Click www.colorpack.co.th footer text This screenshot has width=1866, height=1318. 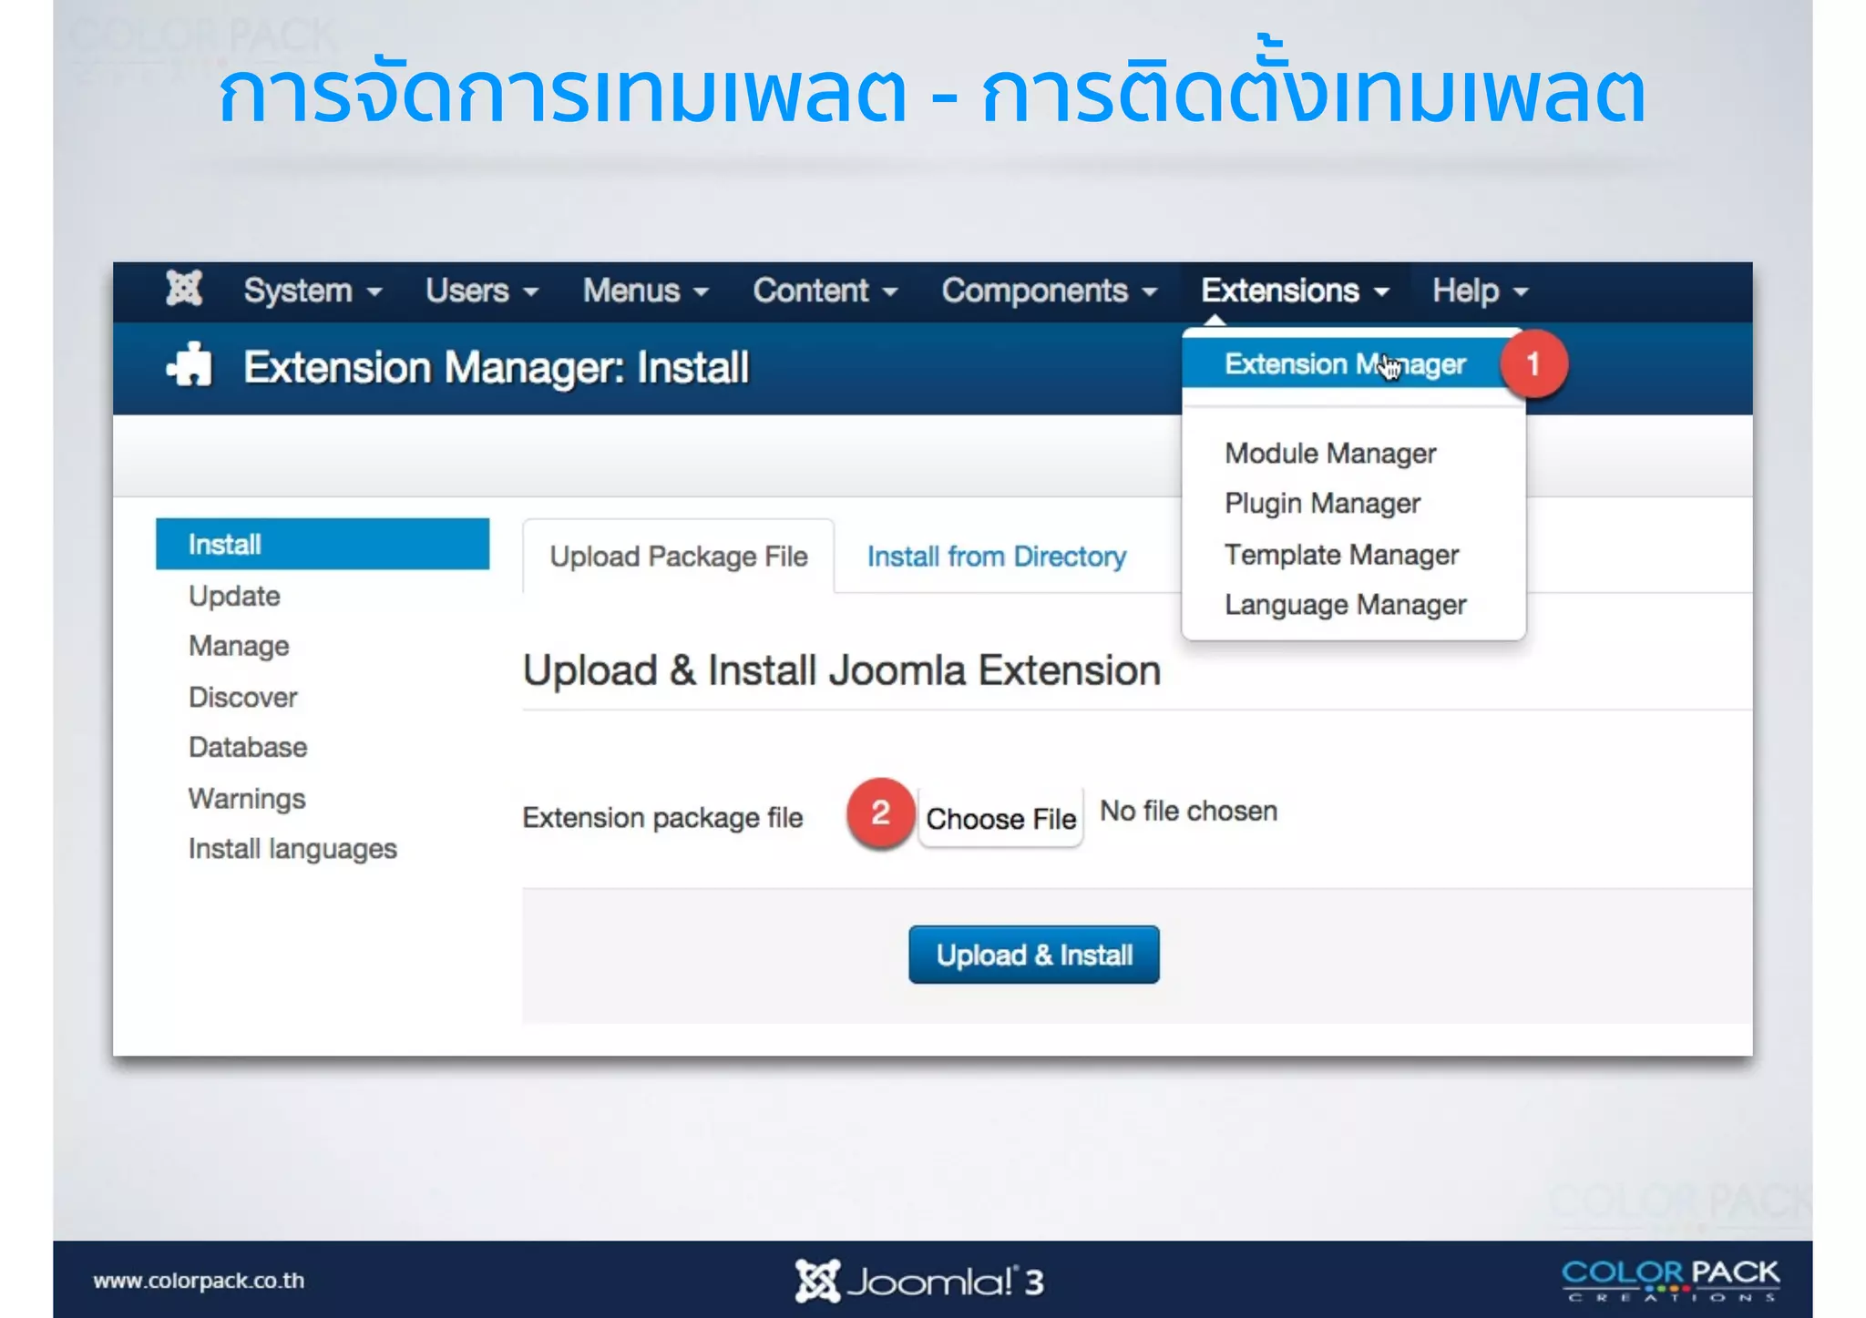199,1281
